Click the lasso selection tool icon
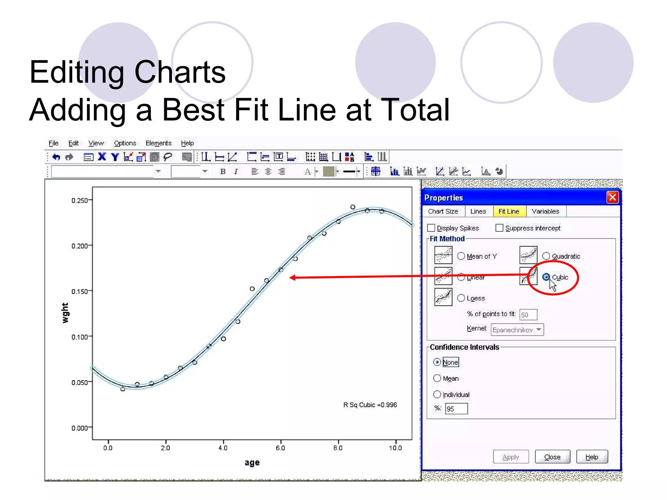The width and height of the screenshot is (667, 500). [x=168, y=157]
